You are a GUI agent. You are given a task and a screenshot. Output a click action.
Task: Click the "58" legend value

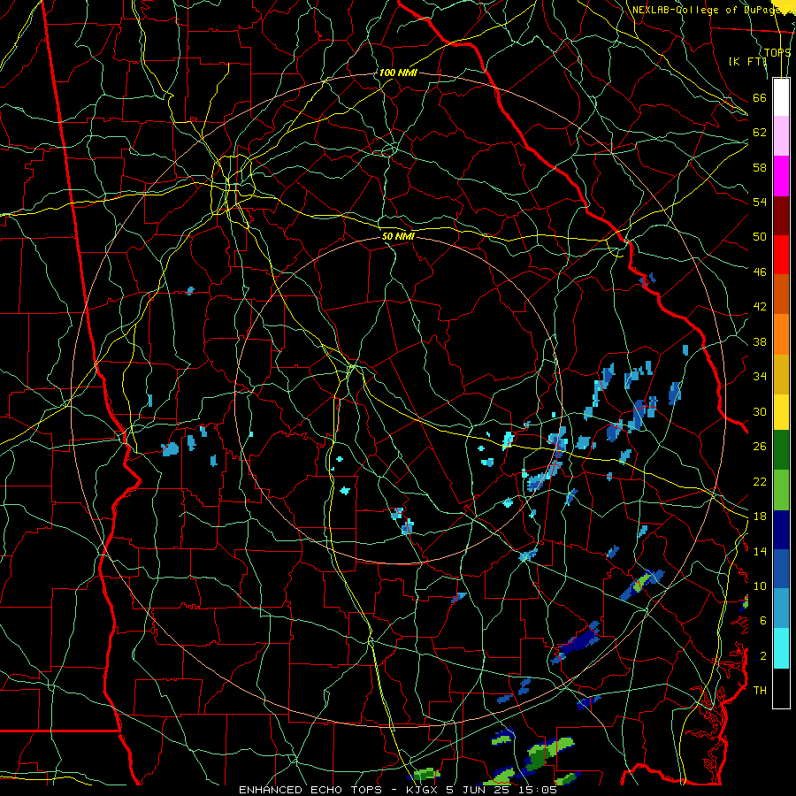pyautogui.click(x=760, y=167)
